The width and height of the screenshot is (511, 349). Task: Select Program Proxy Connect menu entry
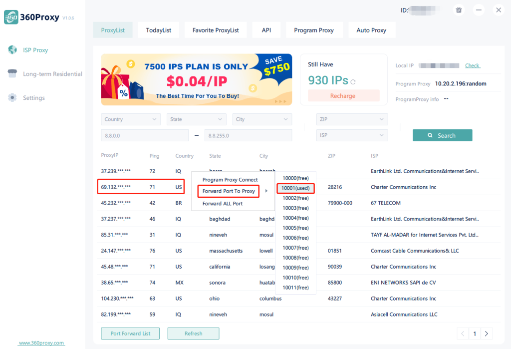(x=230, y=180)
